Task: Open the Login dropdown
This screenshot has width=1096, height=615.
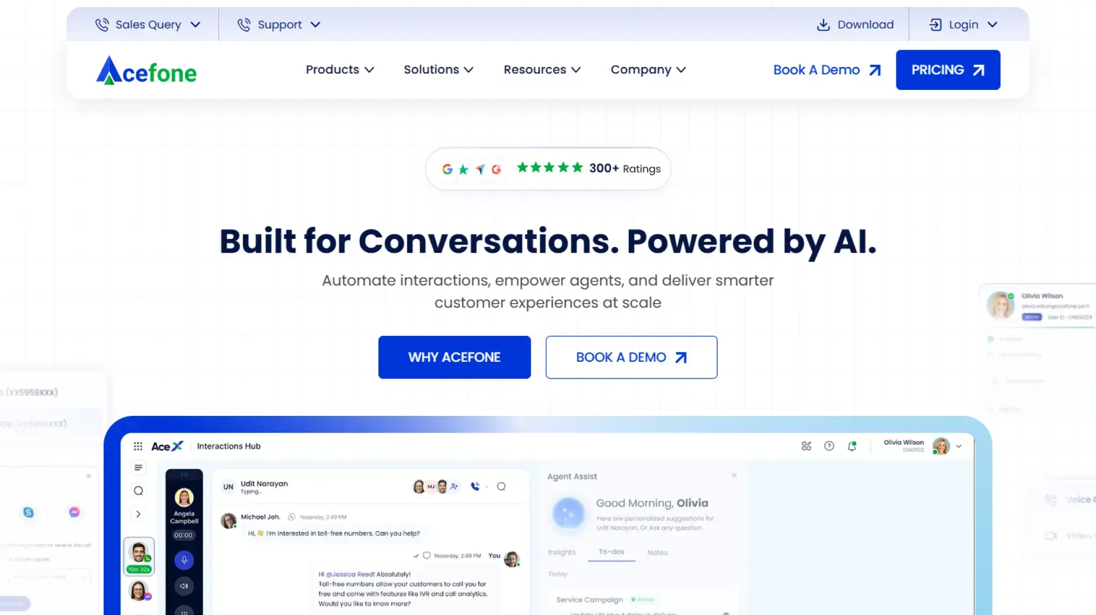Action: 963,25
